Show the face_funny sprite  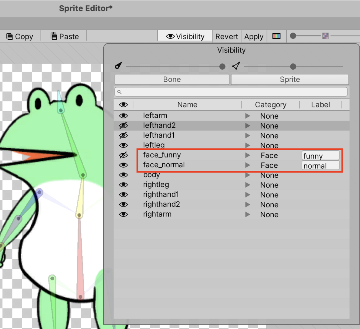tap(124, 155)
